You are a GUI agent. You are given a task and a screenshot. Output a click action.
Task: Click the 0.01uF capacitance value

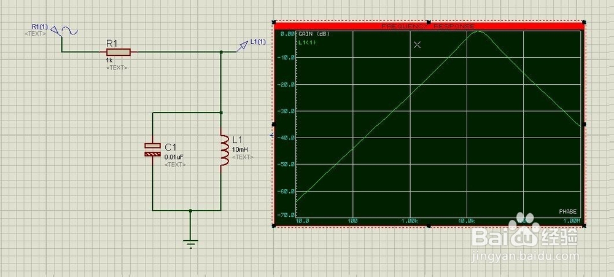(174, 157)
